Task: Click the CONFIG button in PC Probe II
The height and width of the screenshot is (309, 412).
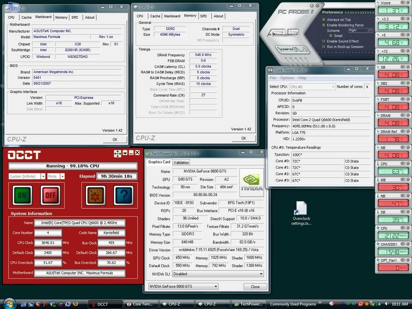Action: coord(286,49)
